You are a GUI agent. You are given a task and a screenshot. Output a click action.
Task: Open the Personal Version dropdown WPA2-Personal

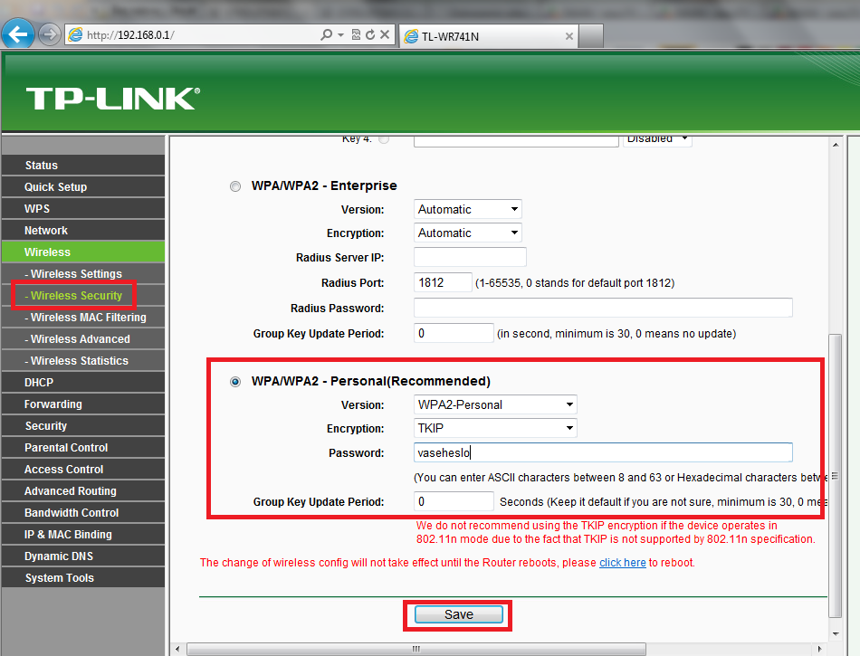495,404
